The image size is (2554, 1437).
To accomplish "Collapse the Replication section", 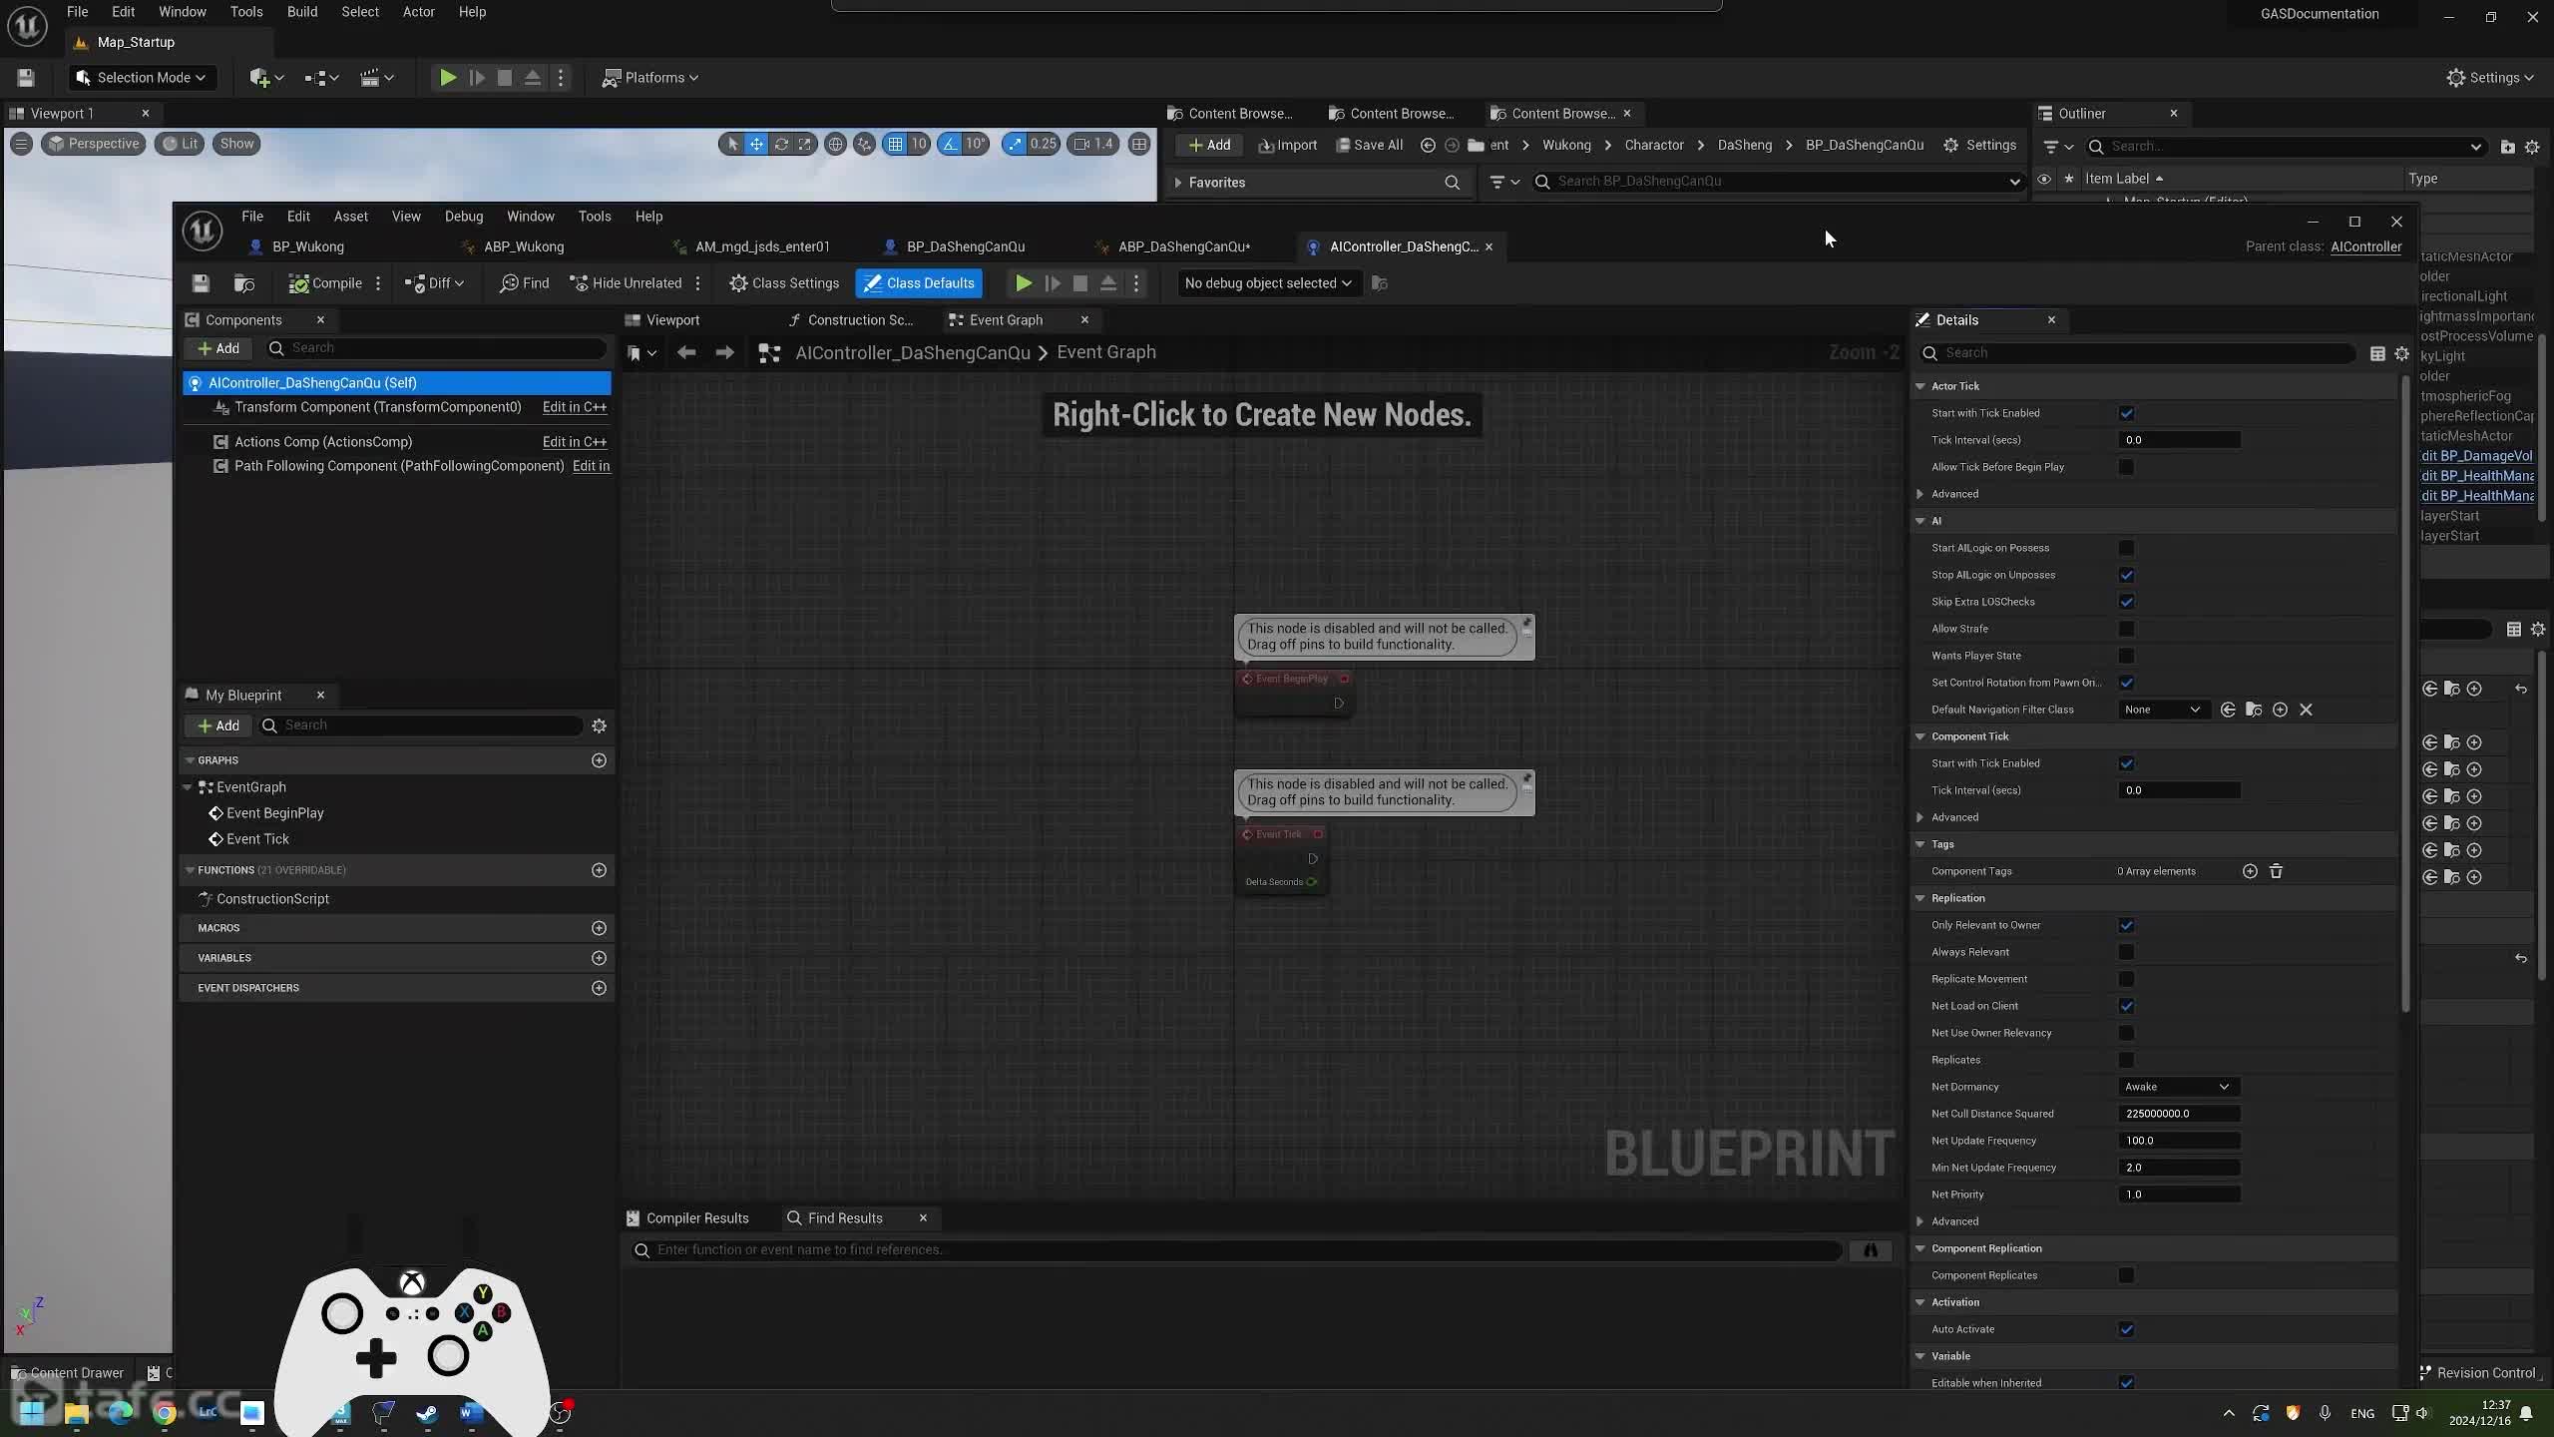I will point(1919,898).
